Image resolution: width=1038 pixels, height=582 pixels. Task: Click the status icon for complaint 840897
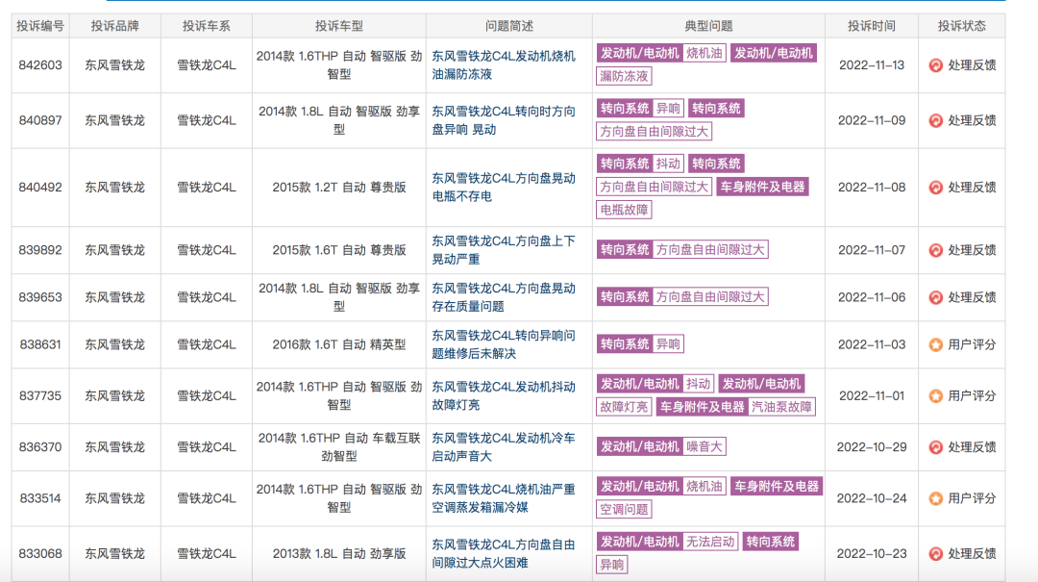pyautogui.click(x=935, y=120)
